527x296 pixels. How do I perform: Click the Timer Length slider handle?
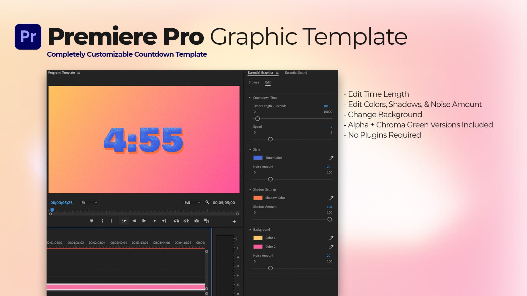tap(258, 119)
